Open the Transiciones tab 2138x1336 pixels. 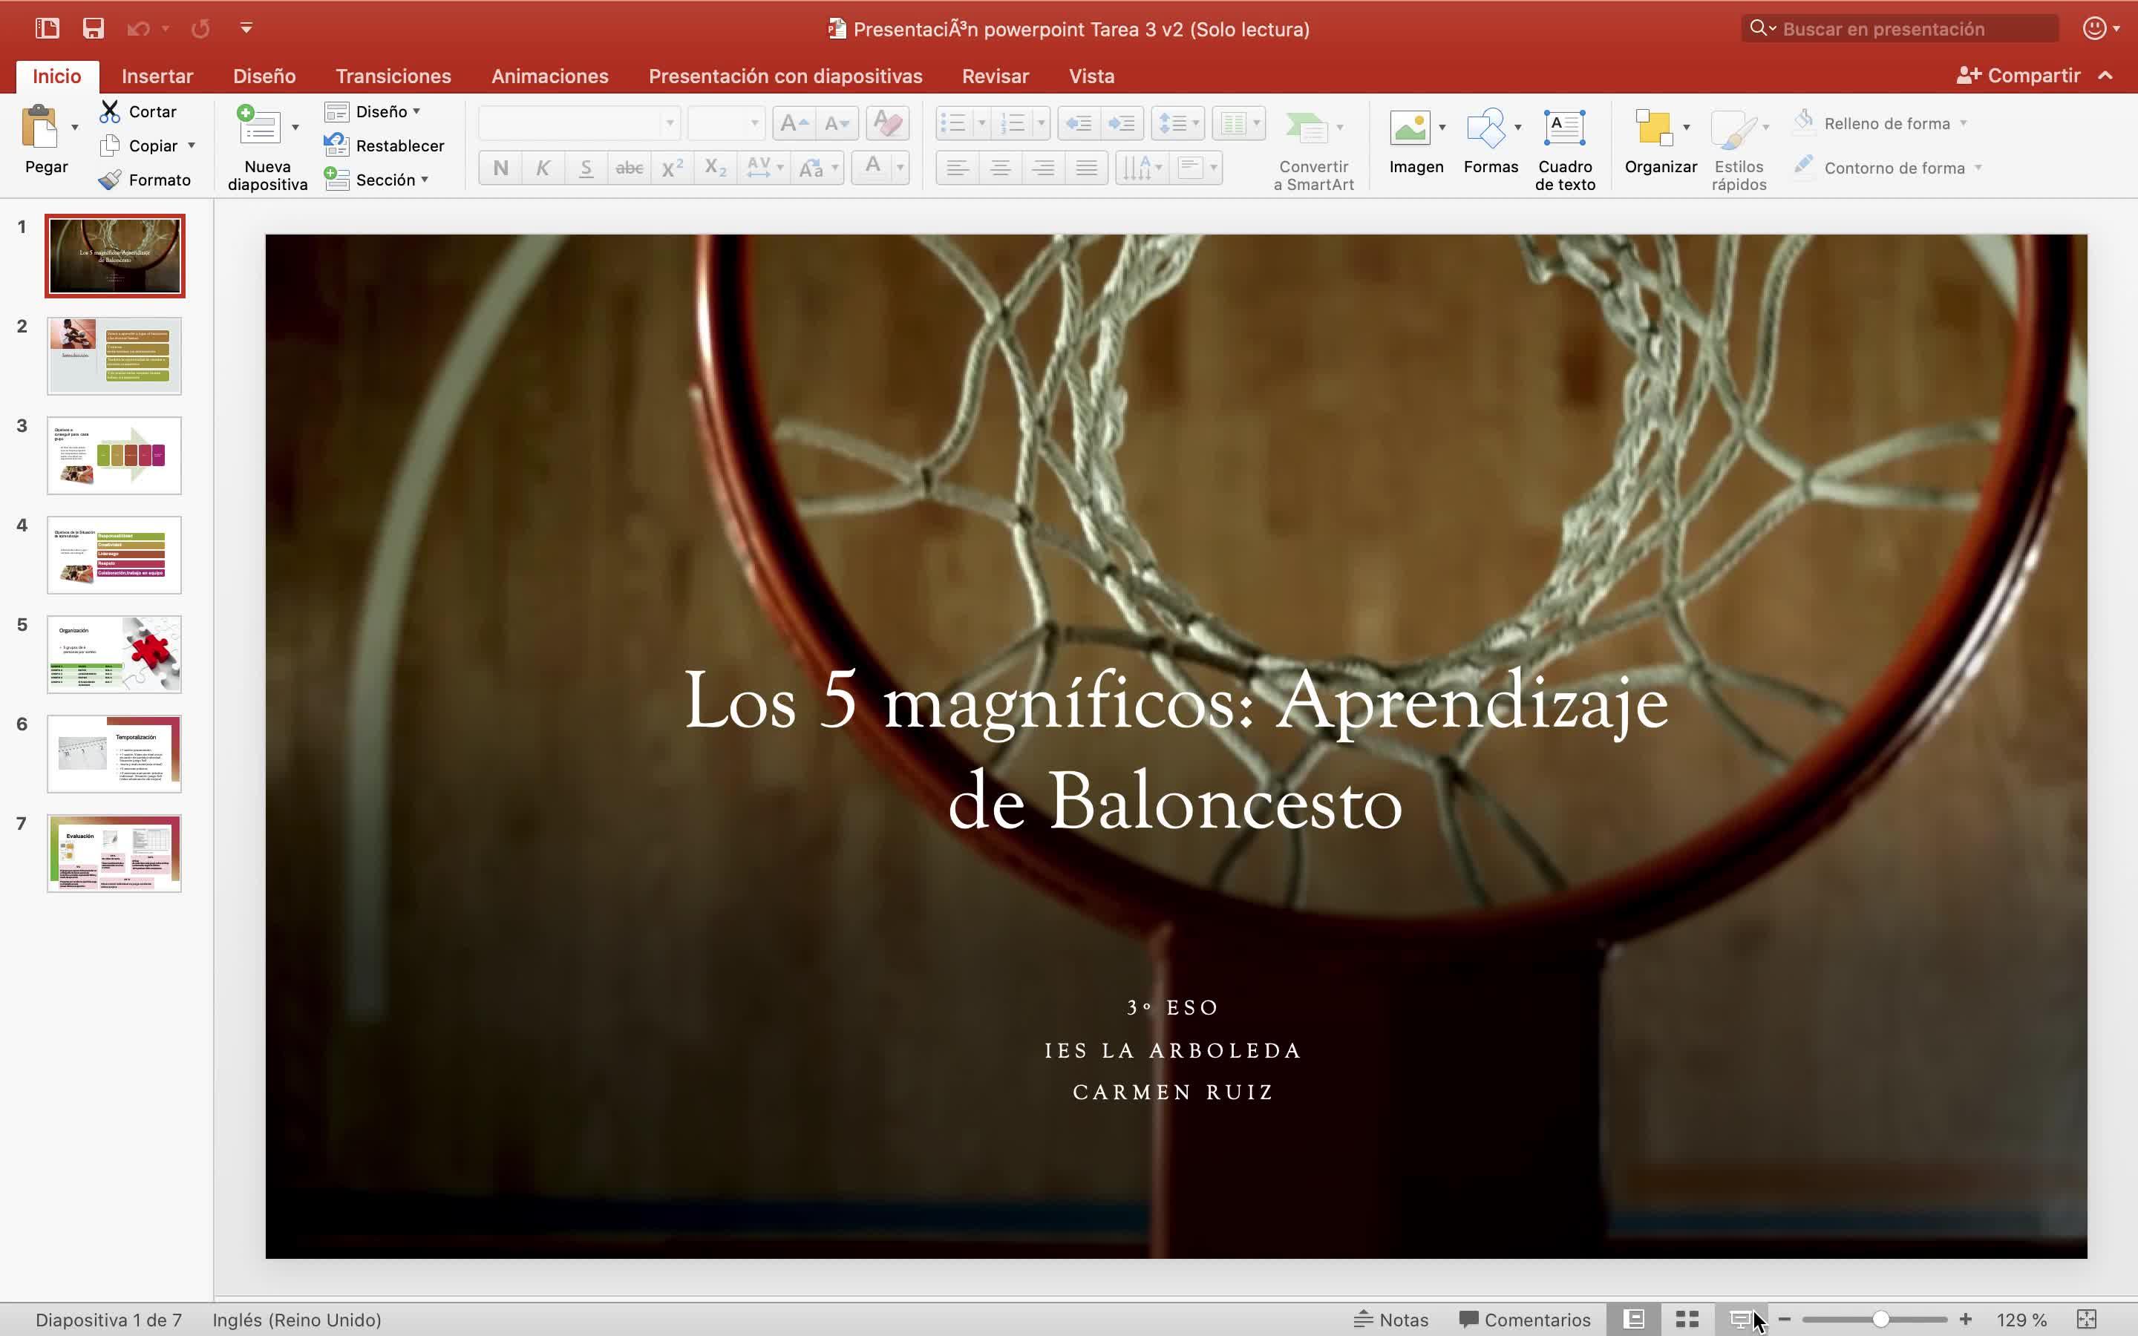click(x=393, y=76)
